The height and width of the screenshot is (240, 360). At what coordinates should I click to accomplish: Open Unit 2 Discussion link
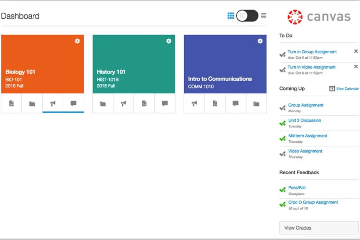coord(305,121)
